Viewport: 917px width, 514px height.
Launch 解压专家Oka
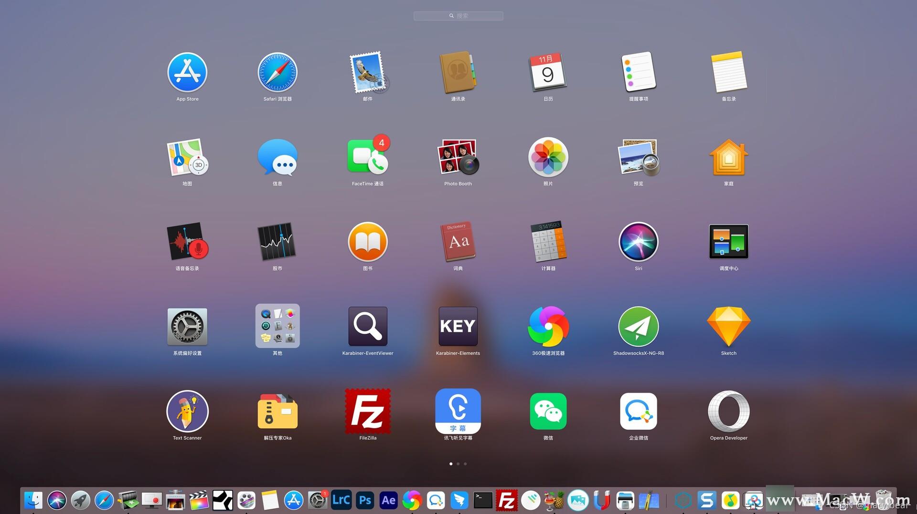(277, 411)
